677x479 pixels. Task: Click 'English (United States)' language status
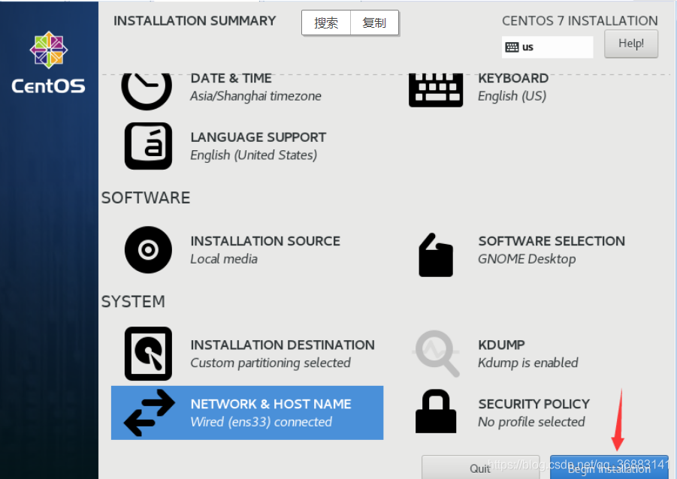coord(254,155)
